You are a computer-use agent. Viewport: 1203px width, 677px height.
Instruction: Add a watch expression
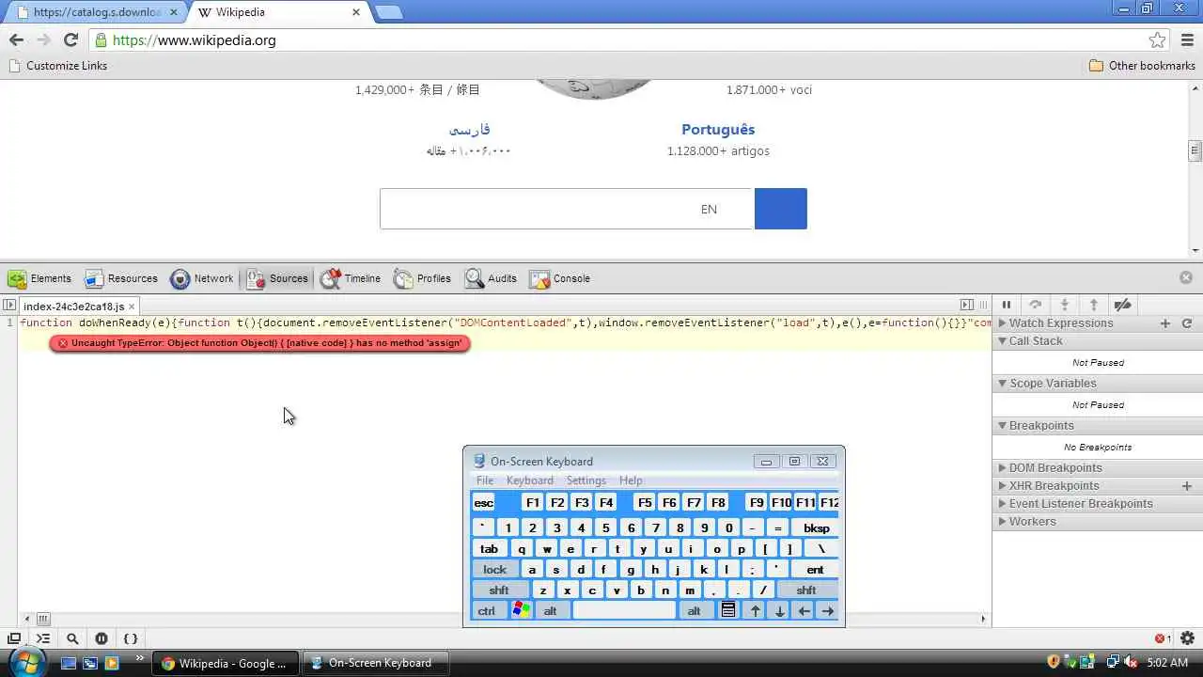click(x=1165, y=323)
